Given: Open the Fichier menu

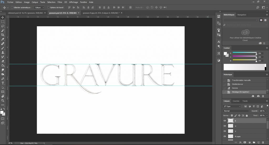Looking at the screenshot, I should (x=10, y=2).
